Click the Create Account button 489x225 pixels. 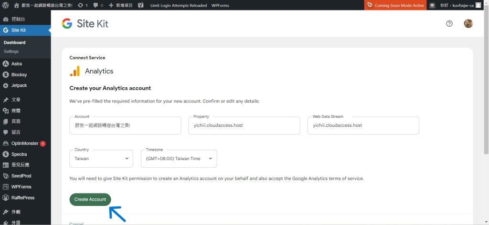click(90, 199)
